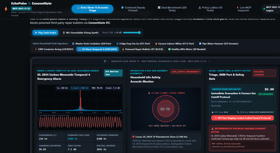Click EXIT DOORS UNLOCKED • GAS RELAY OFF text
280x153 pixels.
167,126
